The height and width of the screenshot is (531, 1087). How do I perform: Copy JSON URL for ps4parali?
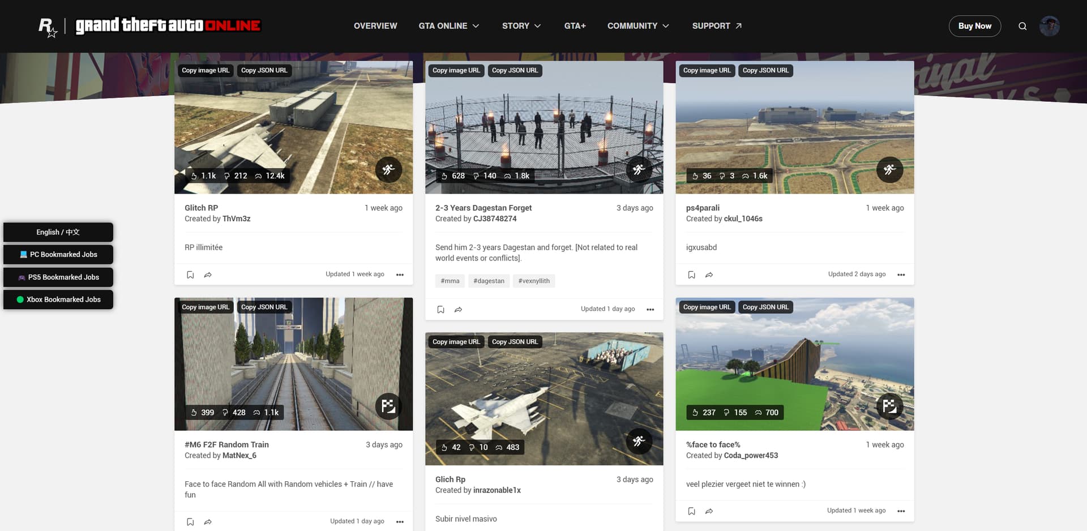click(765, 70)
